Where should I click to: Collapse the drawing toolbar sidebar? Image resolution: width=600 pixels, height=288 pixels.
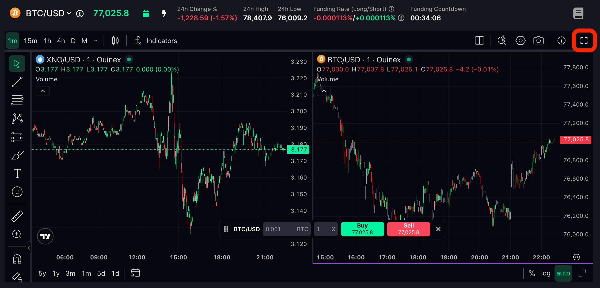[x=29, y=248]
